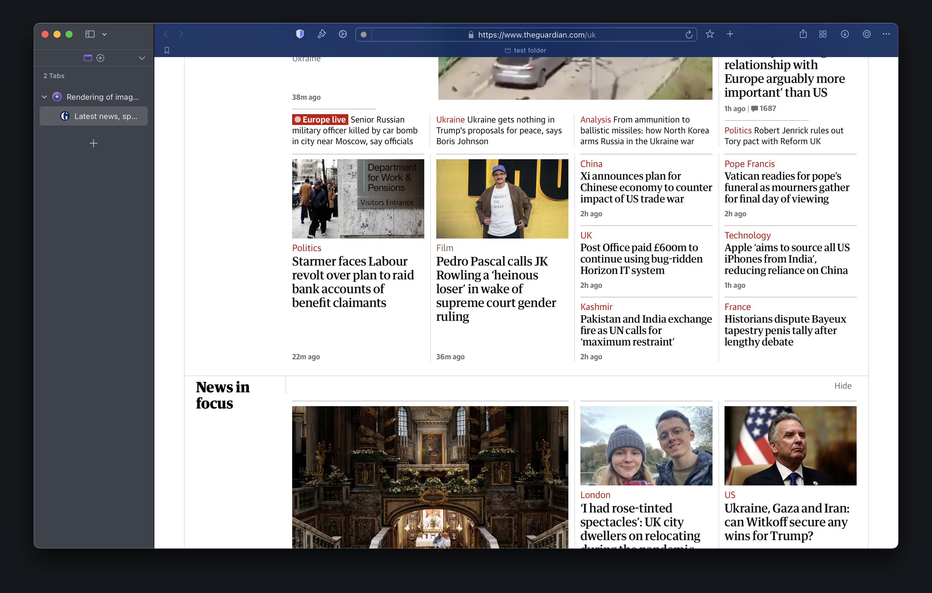Toggle the circle button left of the address bar
This screenshot has width=932, height=593.
[x=363, y=35]
